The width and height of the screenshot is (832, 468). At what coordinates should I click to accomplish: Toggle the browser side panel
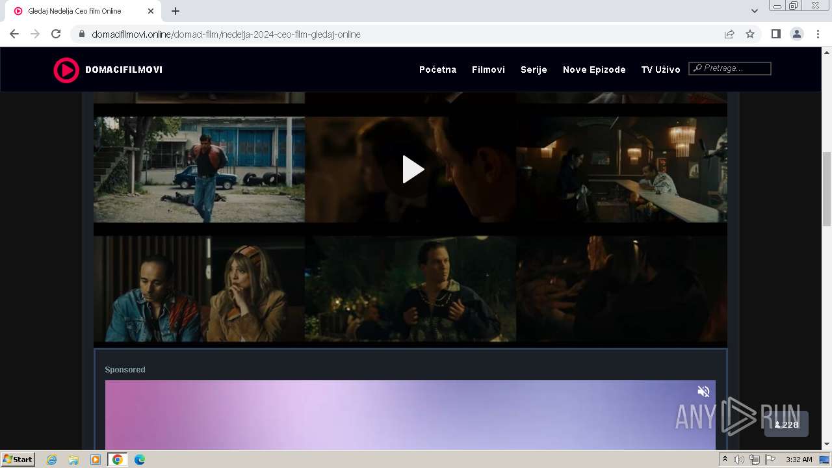(x=775, y=34)
